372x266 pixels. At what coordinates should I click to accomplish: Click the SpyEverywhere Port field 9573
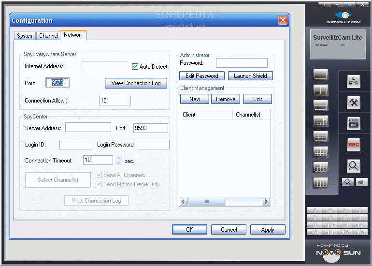57,82
